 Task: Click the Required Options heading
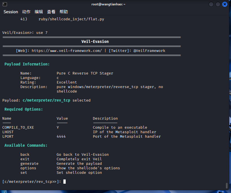click(x=23, y=109)
